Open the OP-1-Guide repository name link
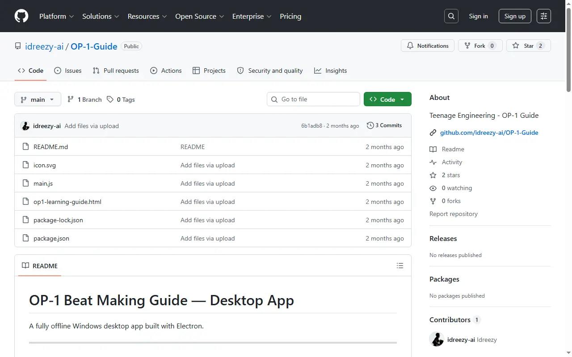The height and width of the screenshot is (357, 572). (x=94, y=46)
